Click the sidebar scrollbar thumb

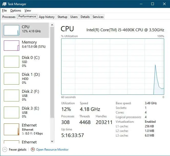[x=52, y=72]
